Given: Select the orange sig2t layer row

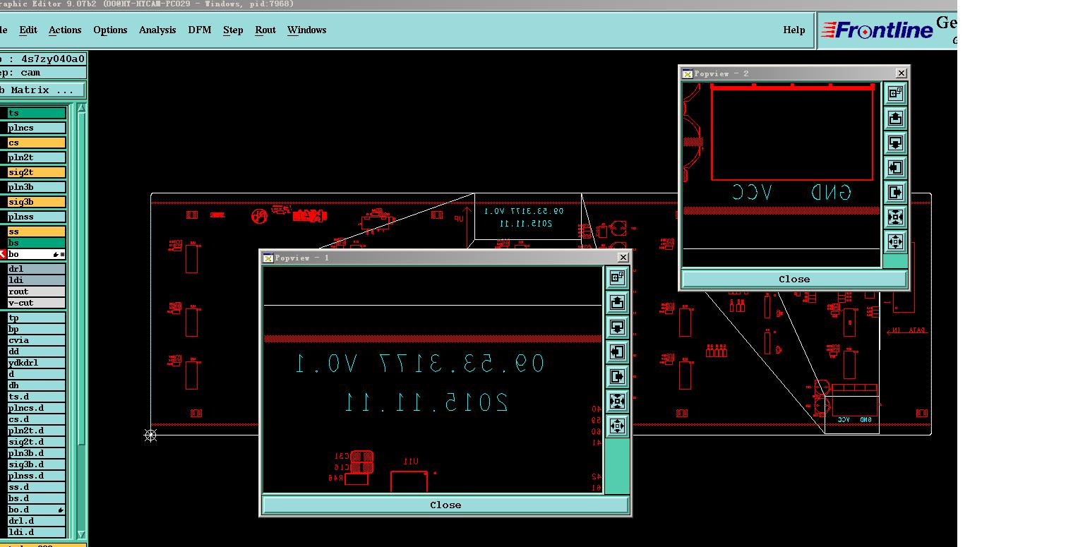Looking at the screenshot, I should pos(36,172).
